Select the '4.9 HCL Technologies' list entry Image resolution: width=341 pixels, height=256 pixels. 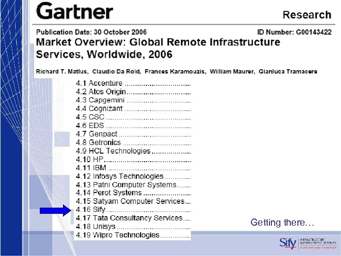133,151
